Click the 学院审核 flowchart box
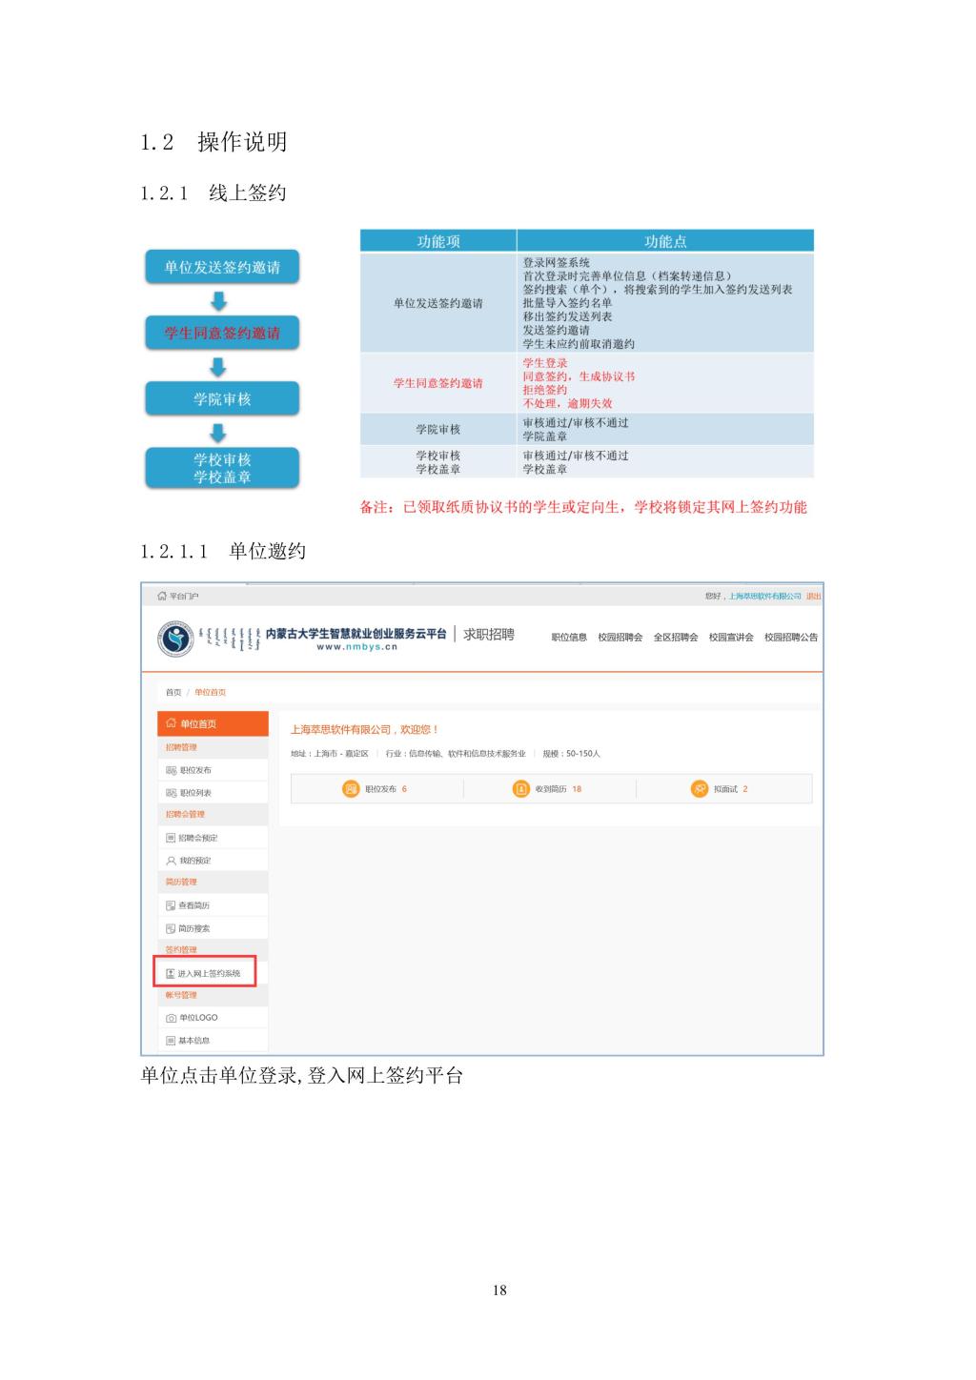This screenshot has width=976, height=1380. 222,398
